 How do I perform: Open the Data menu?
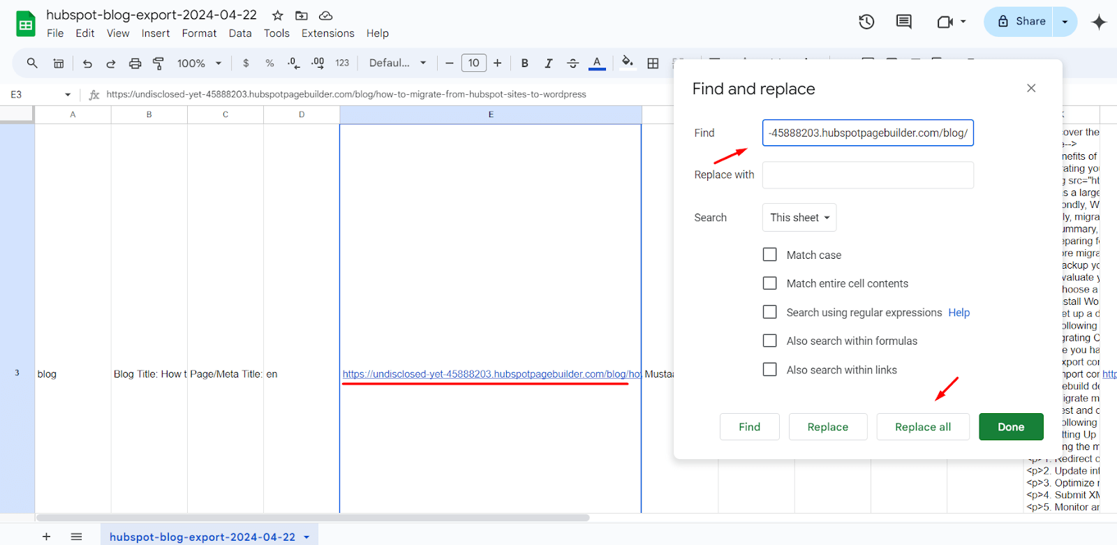[239, 33]
